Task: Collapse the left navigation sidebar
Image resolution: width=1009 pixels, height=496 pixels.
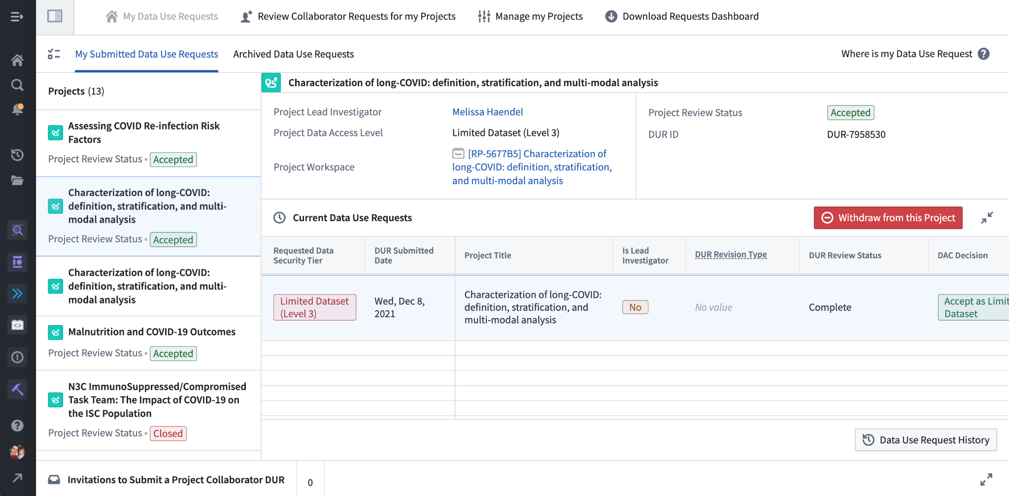Action: [18, 16]
